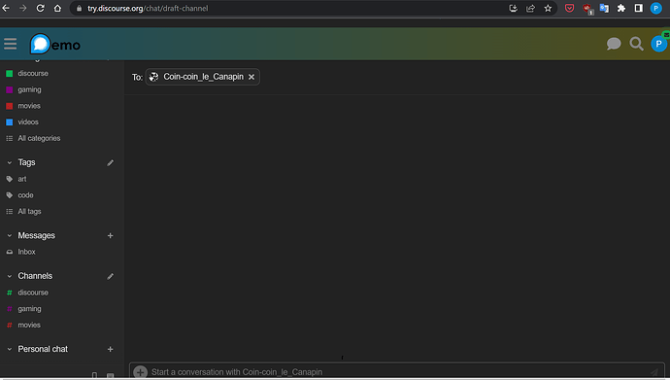Click the blue videos category color square
Image resolution: width=670 pixels, height=380 pixels.
(10, 122)
